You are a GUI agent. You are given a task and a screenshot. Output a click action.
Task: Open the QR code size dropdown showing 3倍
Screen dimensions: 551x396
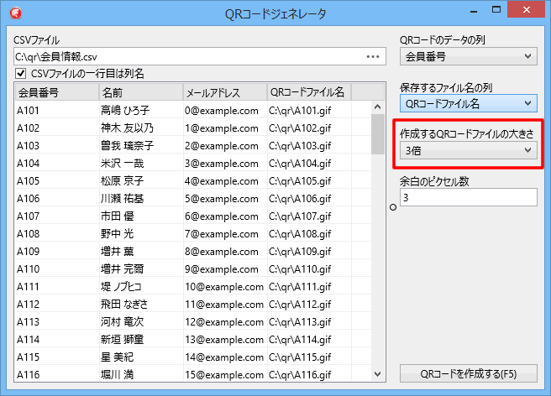click(x=468, y=150)
